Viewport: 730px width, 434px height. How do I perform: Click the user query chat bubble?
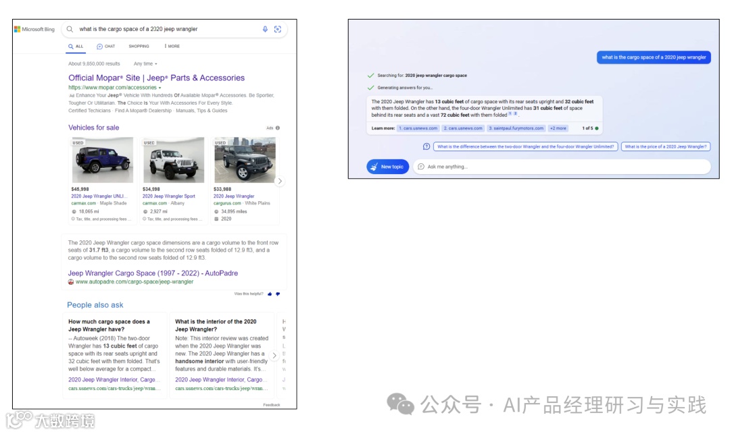coord(654,57)
